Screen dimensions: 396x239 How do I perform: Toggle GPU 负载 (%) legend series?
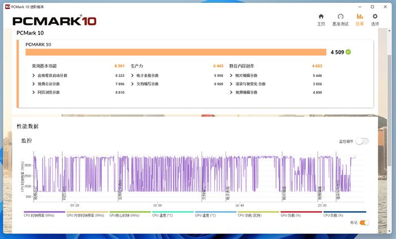pos(301,214)
